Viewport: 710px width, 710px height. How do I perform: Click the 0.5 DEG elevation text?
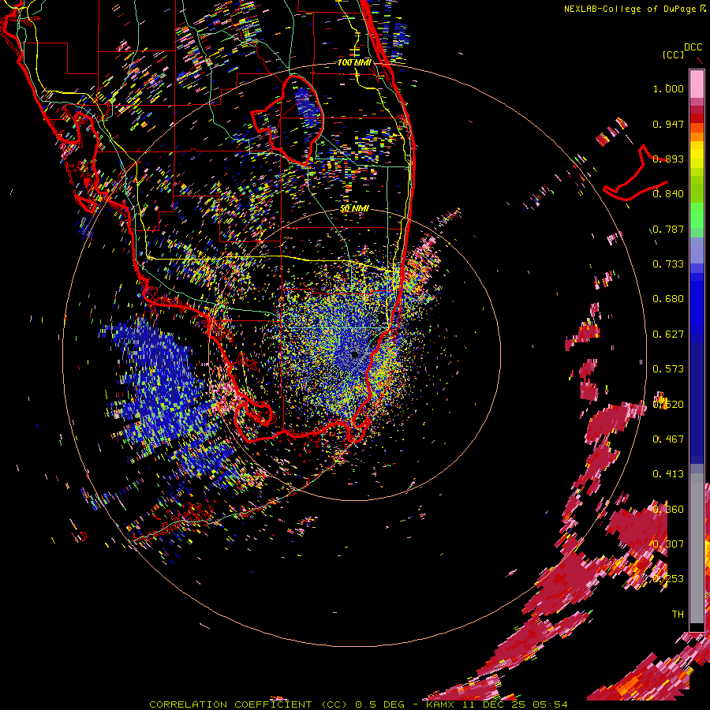click(381, 704)
